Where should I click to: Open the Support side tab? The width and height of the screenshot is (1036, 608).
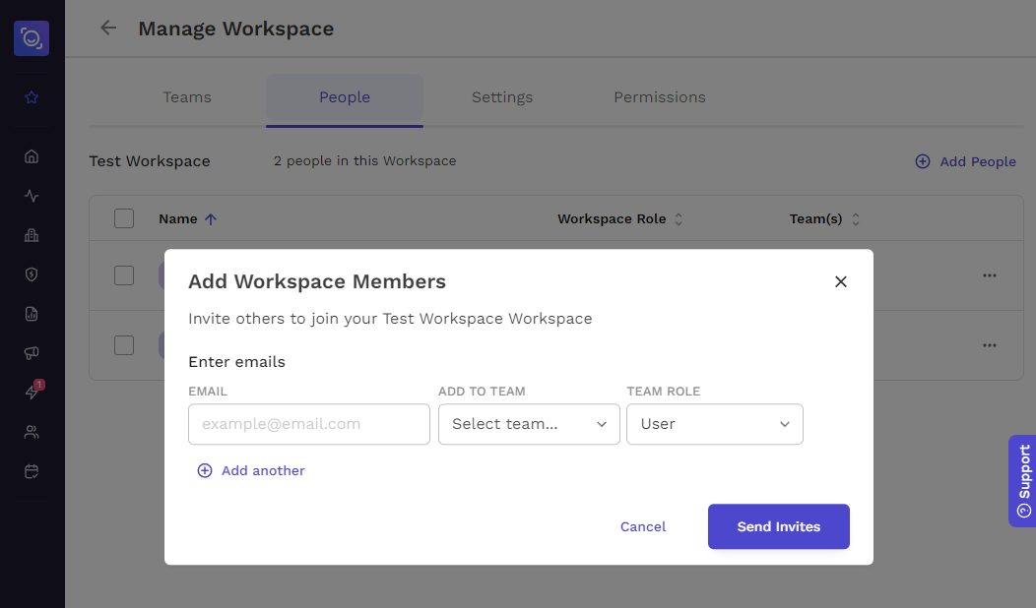click(1023, 480)
